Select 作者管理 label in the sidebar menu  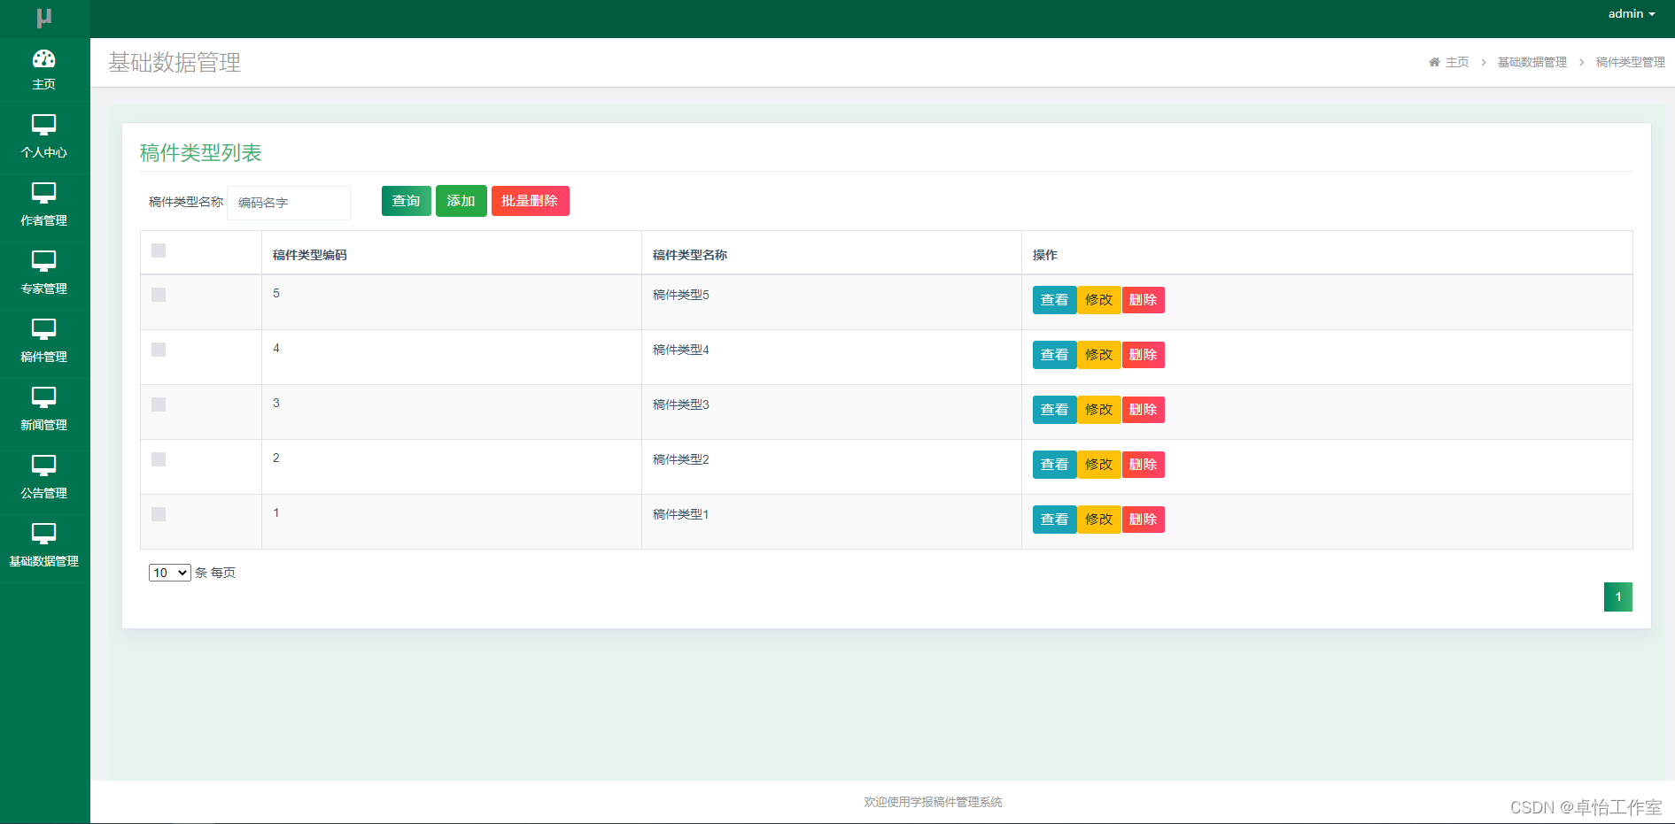43,220
